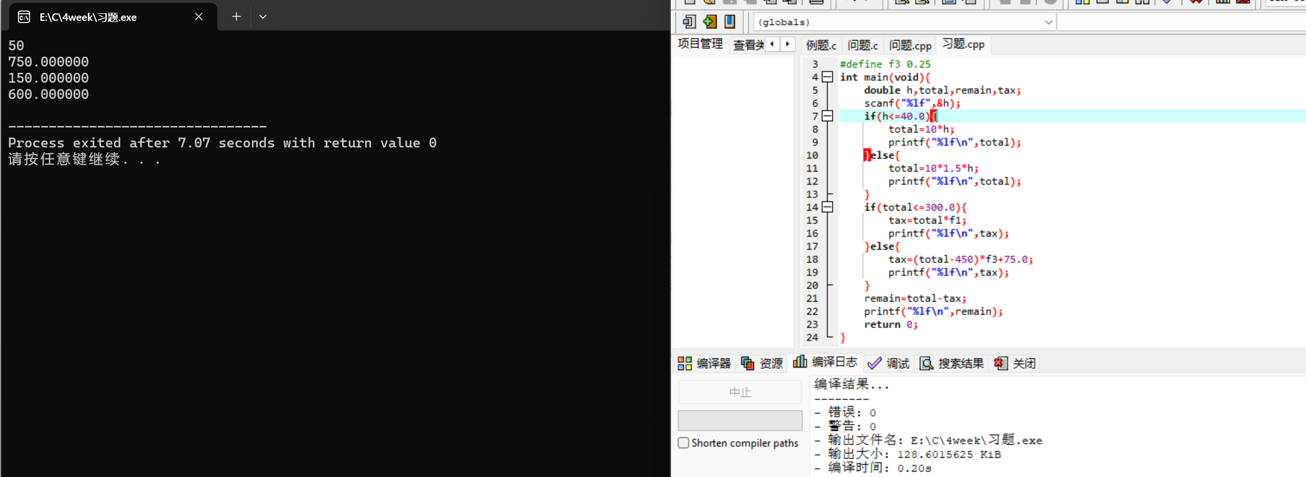Switch to the 项目管理 panel tab
The height and width of the screenshot is (477, 1306).
(x=700, y=44)
